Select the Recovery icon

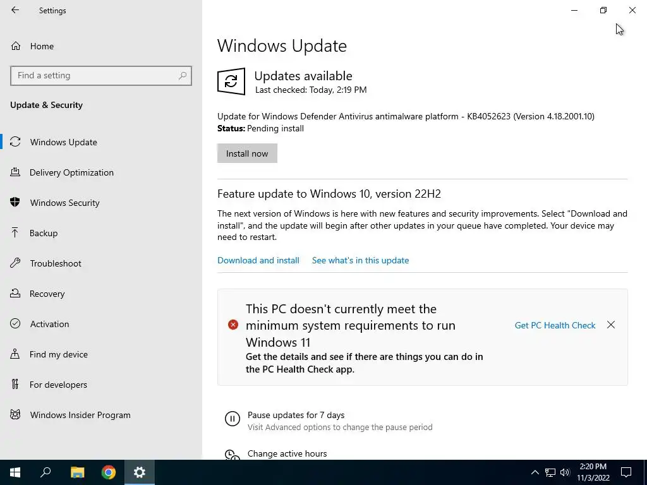[x=15, y=293]
